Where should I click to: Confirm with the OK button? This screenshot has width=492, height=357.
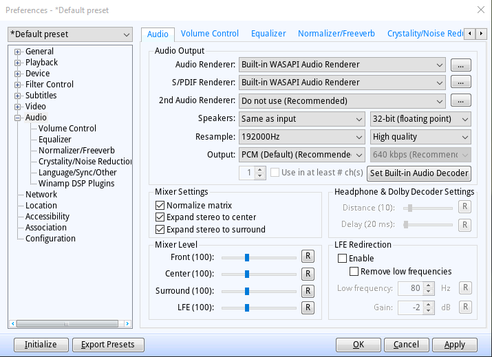click(359, 345)
